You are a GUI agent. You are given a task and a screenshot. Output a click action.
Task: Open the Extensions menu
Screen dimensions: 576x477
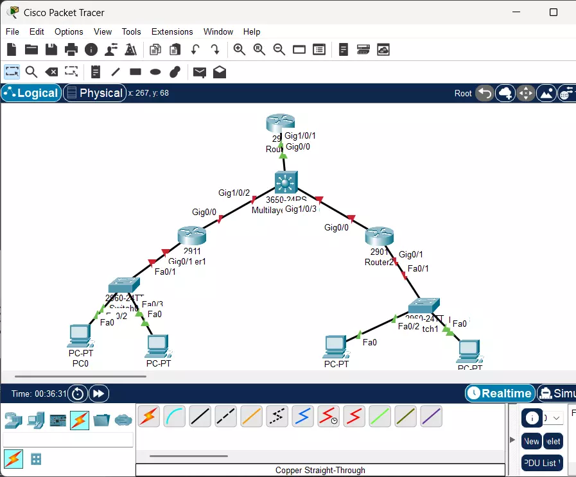pyautogui.click(x=172, y=31)
